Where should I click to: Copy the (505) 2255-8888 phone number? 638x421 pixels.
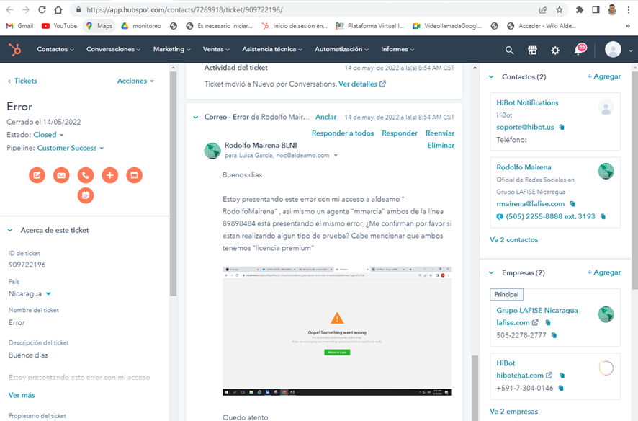click(603, 216)
